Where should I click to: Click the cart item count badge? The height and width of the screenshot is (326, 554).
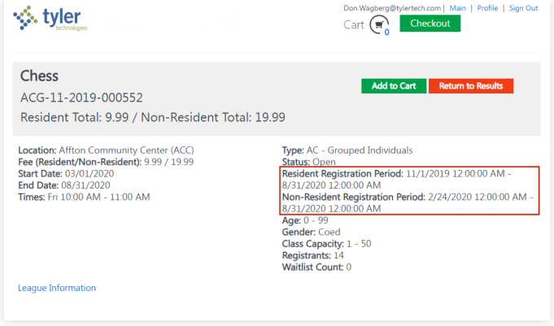click(386, 33)
